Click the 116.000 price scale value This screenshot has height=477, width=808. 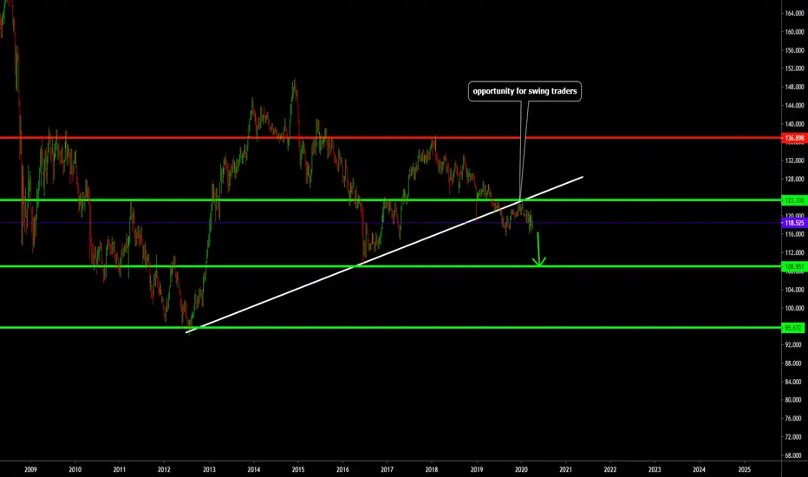pyautogui.click(x=795, y=234)
